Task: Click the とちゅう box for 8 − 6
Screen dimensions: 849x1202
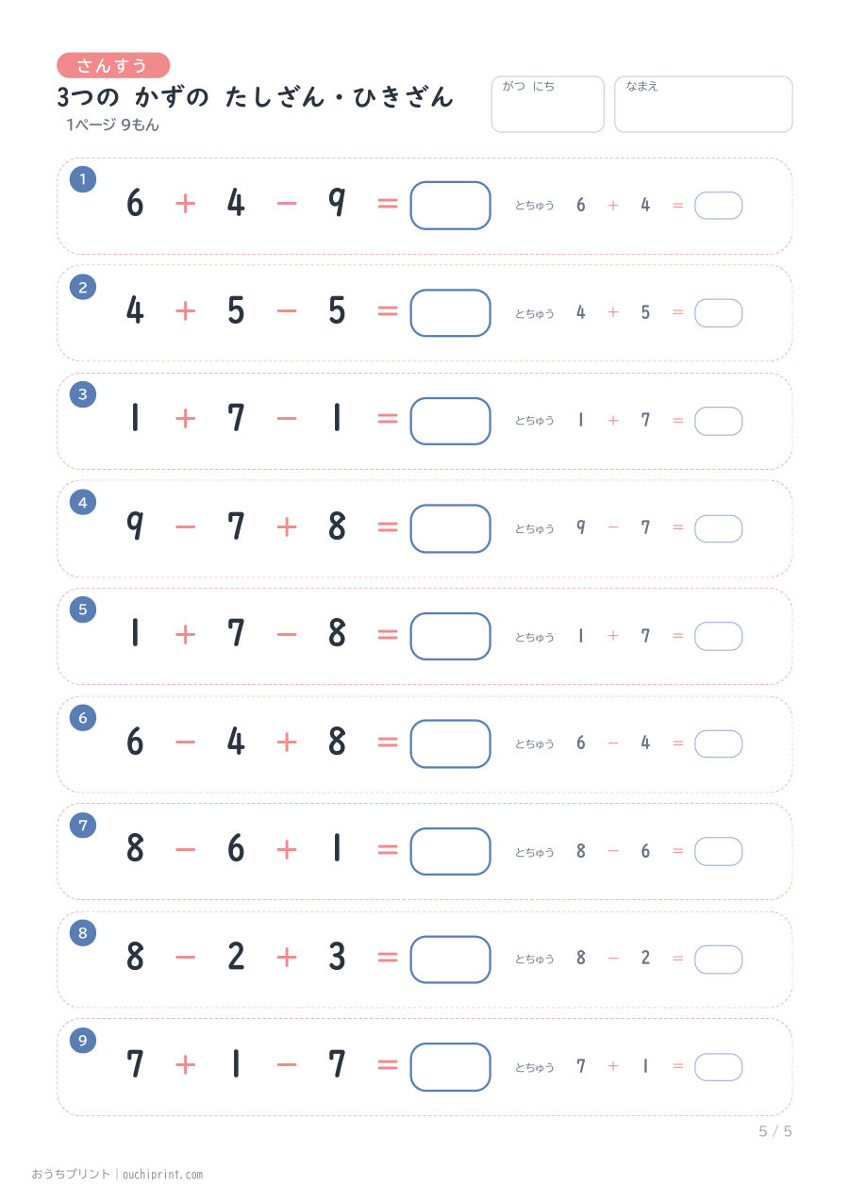Action: tap(719, 851)
